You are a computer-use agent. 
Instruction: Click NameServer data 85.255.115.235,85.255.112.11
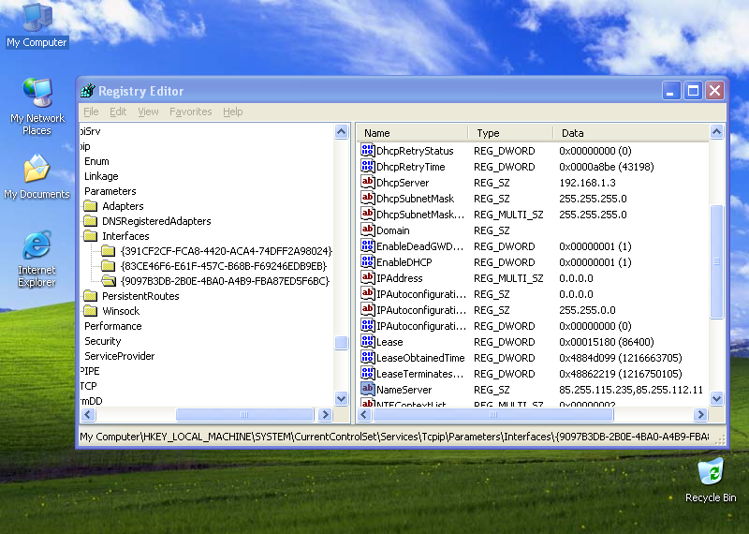(631, 390)
